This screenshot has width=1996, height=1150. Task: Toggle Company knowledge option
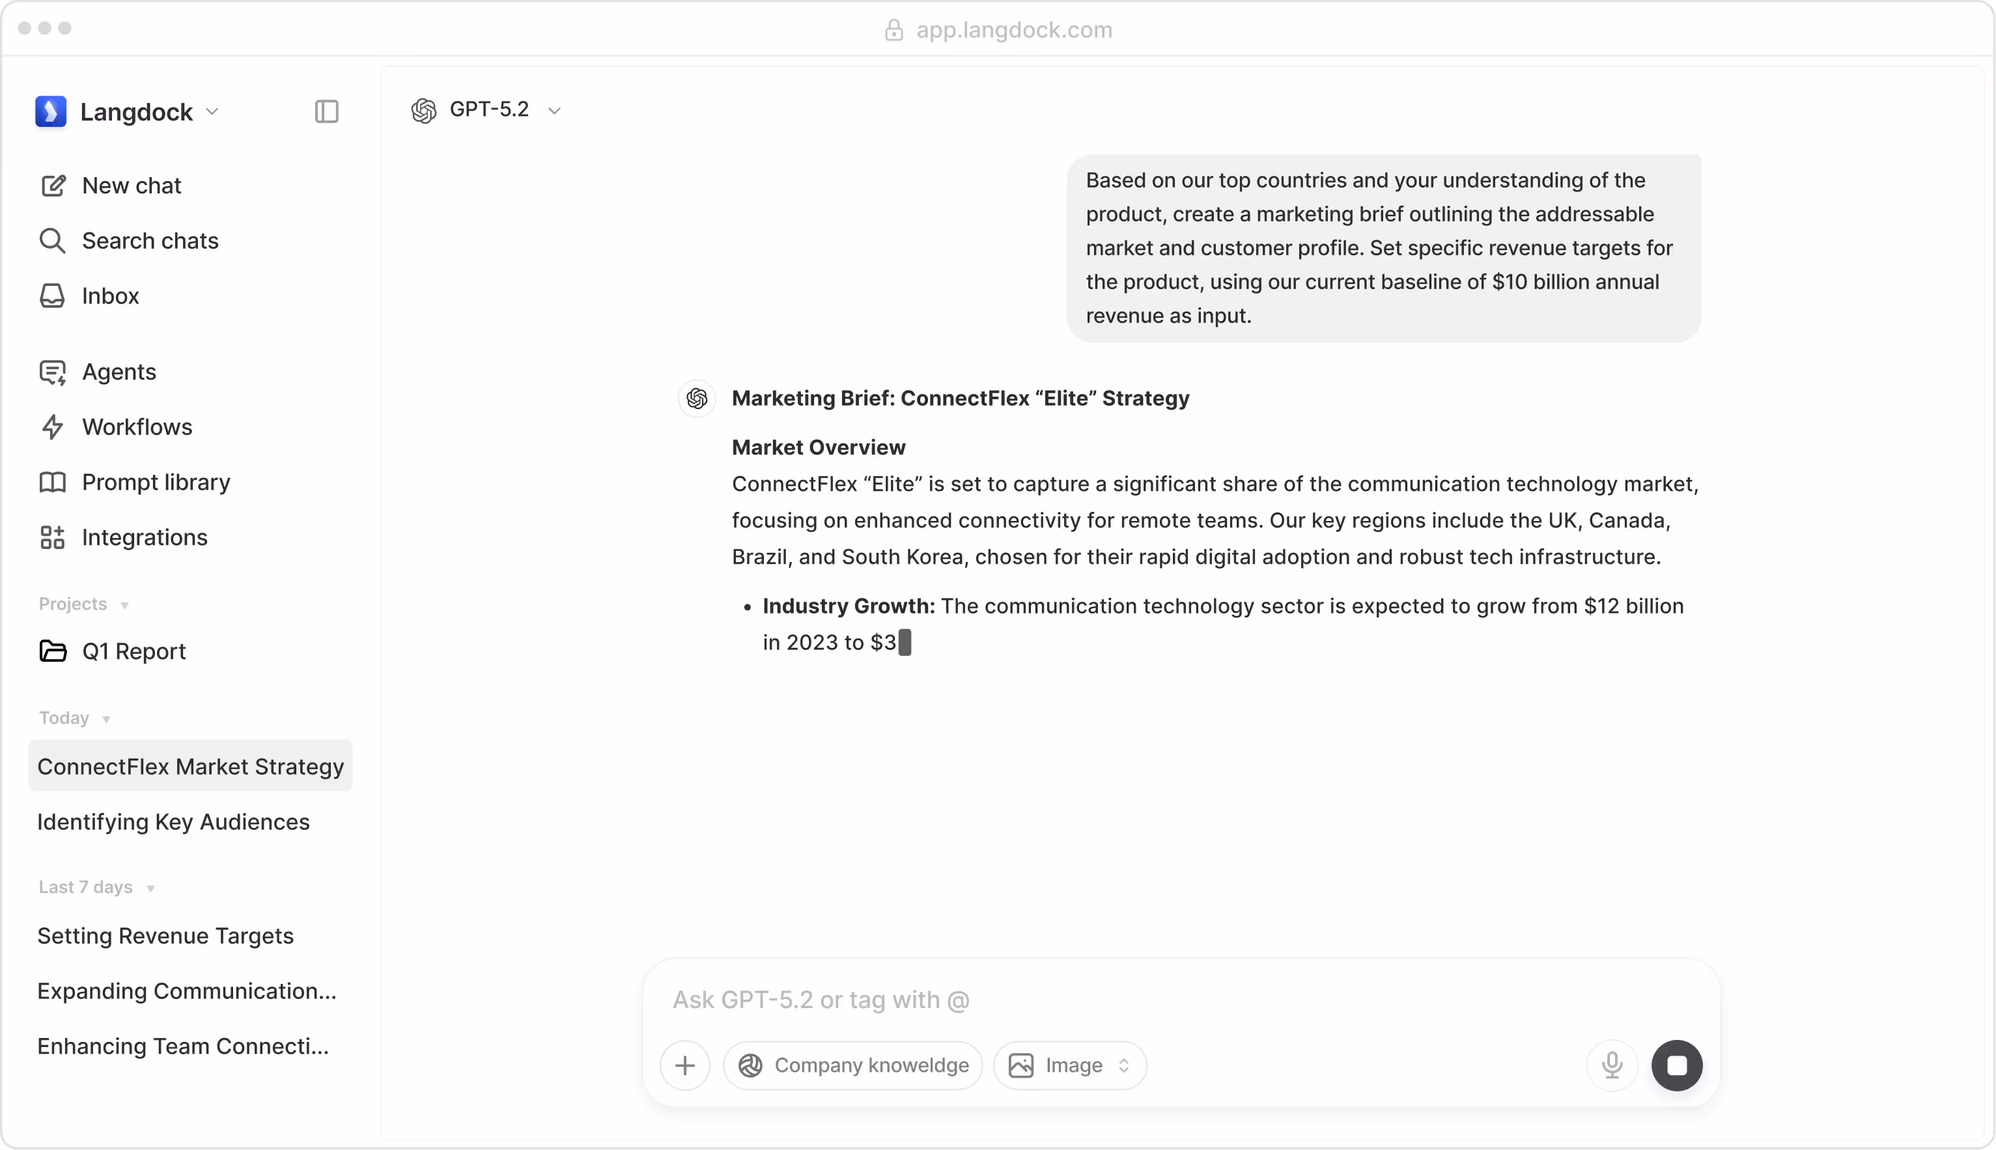pos(853,1065)
